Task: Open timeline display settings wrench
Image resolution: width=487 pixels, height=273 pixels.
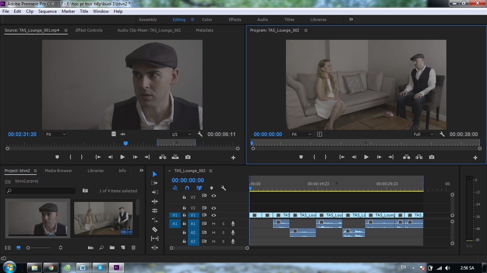Action: (x=224, y=188)
